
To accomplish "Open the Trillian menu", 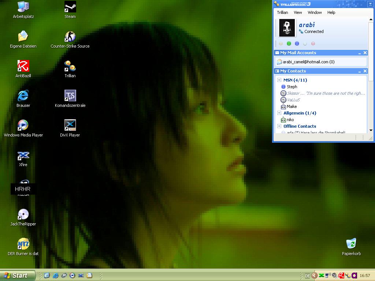I will click(282, 12).
